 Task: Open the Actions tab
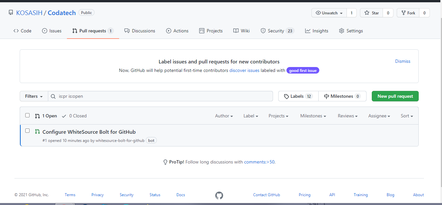(x=177, y=31)
